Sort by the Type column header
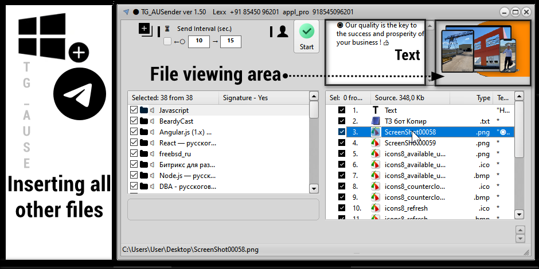This screenshot has height=269, width=539. point(471,98)
